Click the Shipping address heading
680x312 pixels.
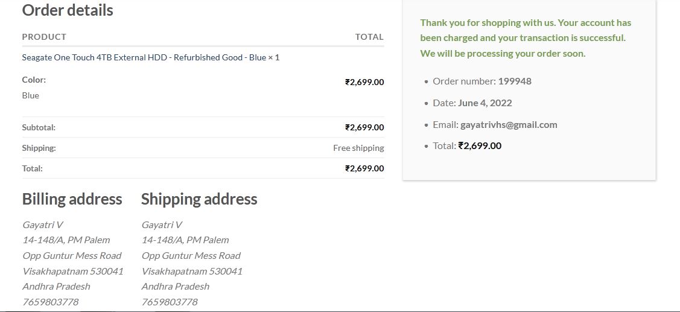(199, 199)
